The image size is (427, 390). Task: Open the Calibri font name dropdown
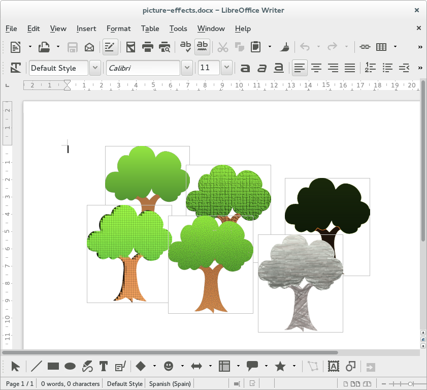(187, 68)
